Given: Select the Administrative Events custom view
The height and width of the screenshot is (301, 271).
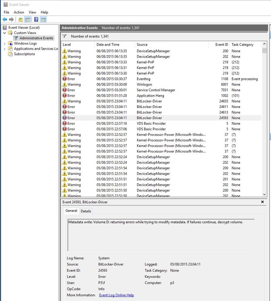Looking at the screenshot, I should pyautogui.click(x=36, y=38).
